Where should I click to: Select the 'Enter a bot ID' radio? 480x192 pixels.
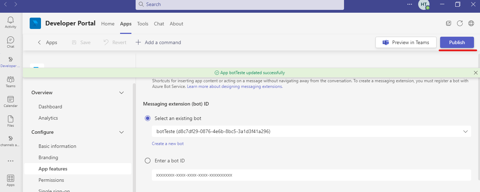(x=148, y=161)
